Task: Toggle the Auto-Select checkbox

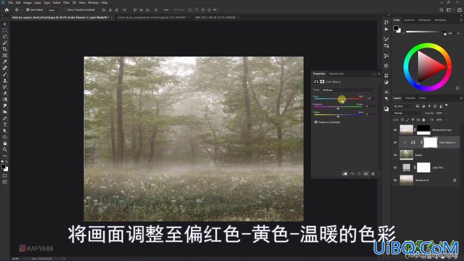Action: 28,10
